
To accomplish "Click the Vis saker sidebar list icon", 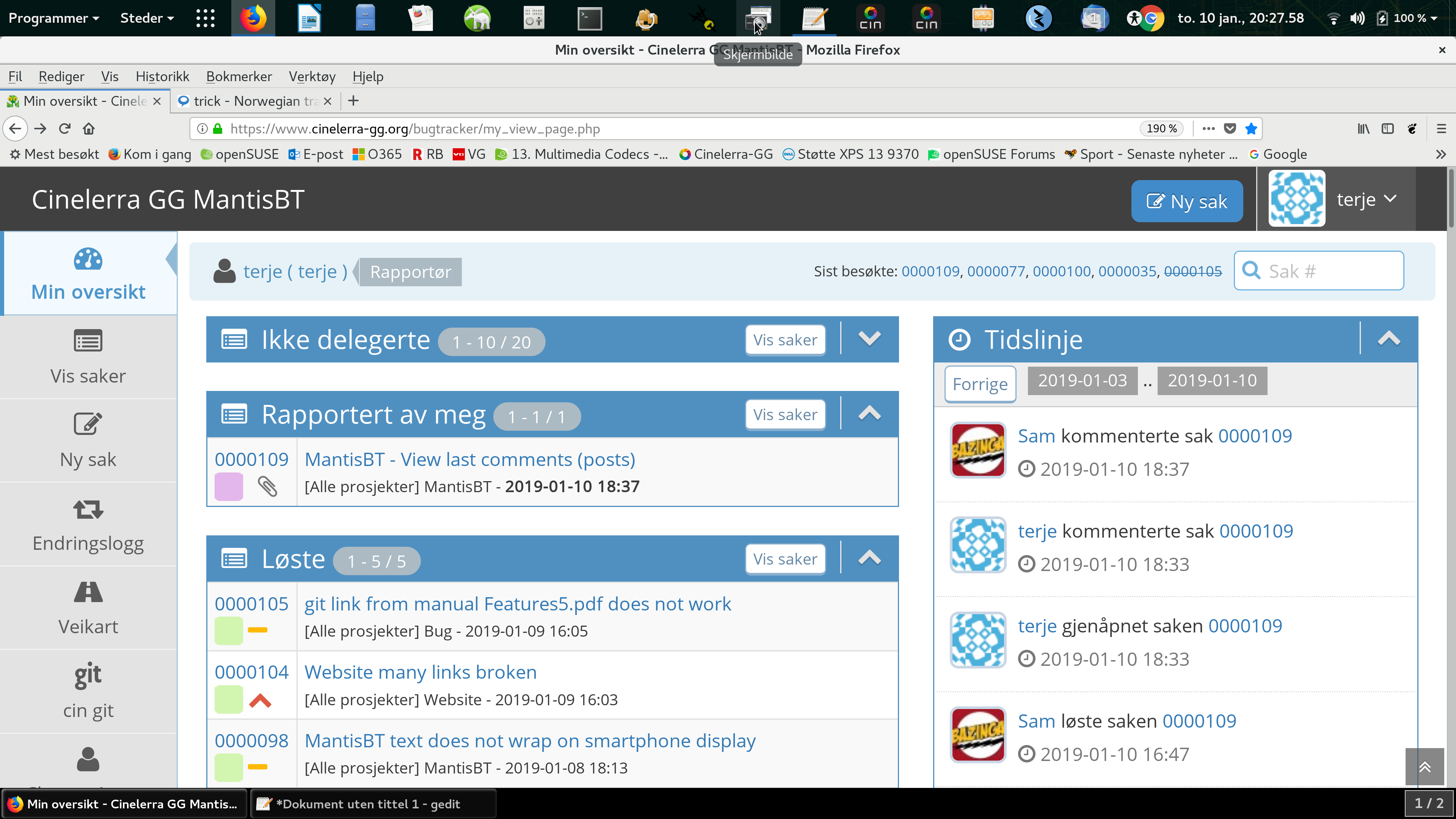I will tap(88, 341).
